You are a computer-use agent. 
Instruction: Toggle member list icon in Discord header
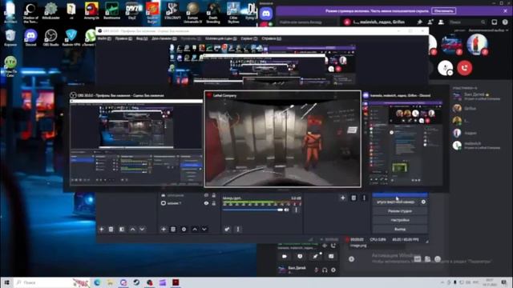point(441,22)
